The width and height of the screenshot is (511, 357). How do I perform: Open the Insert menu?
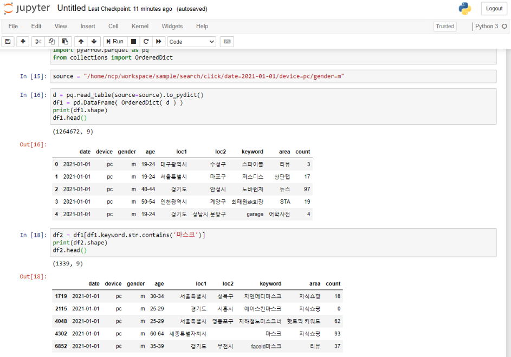coord(88,27)
